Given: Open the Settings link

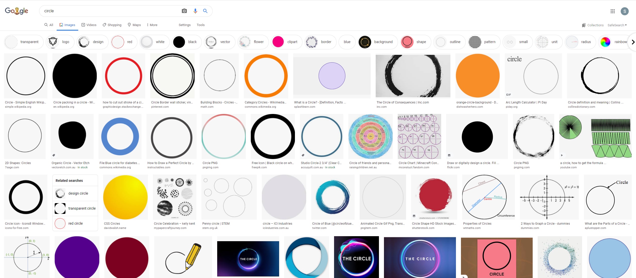Looking at the screenshot, I should pos(185,25).
